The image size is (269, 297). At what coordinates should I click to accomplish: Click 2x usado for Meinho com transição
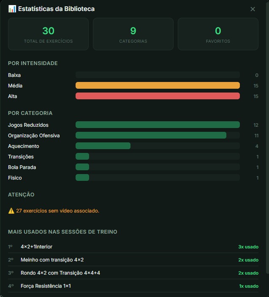pyautogui.click(x=248, y=260)
